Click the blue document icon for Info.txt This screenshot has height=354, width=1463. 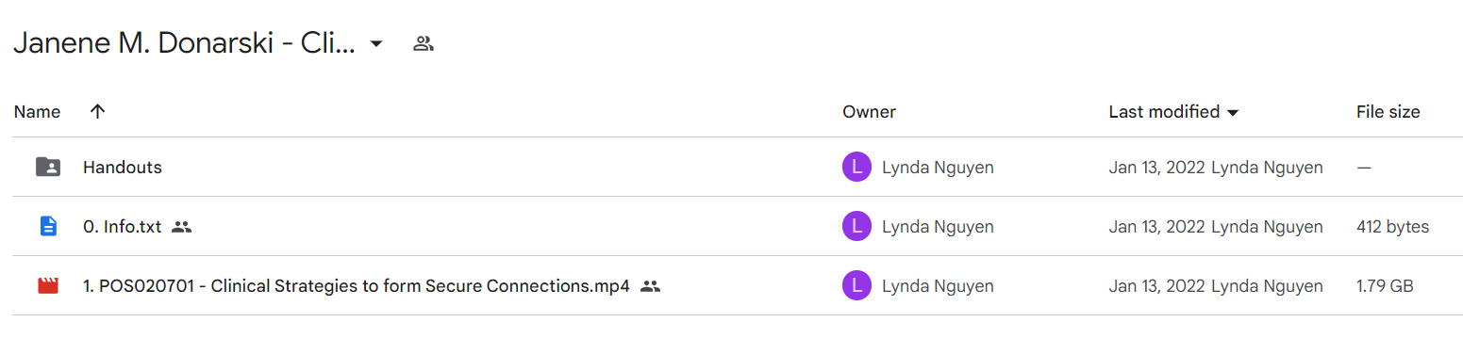tap(48, 227)
